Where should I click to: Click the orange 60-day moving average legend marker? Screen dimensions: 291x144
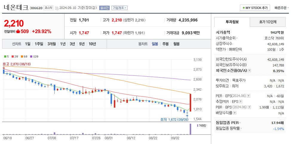[22, 56]
